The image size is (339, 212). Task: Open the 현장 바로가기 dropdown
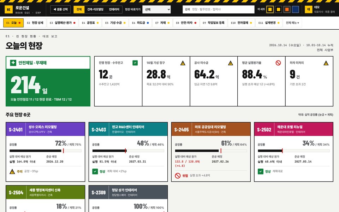pyautogui.click(x=156, y=10)
